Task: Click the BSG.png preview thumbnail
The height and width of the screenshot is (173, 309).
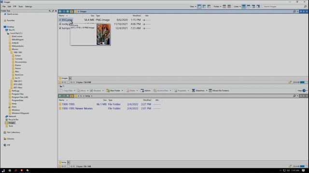Action: pyautogui.click(x=103, y=34)
